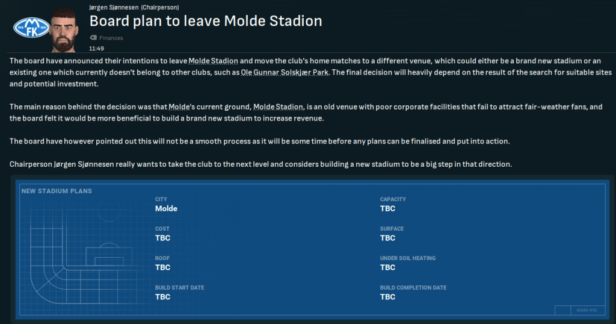The width and height of the screenshot is (616, 324).
Task: Open the Ole Gunnar Solskjær Park link
Action: 292,72
